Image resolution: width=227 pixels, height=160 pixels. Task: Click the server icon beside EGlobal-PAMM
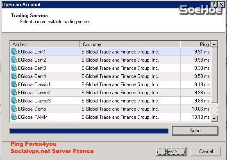pos(14,117)
